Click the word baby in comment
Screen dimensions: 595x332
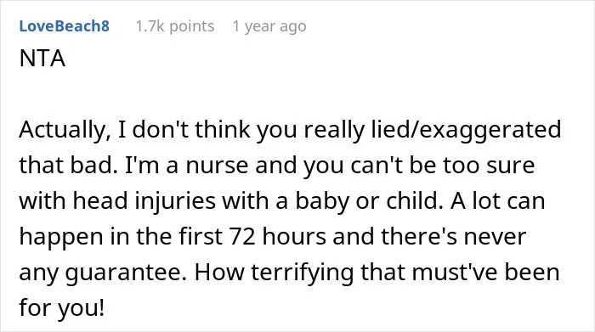322,201
